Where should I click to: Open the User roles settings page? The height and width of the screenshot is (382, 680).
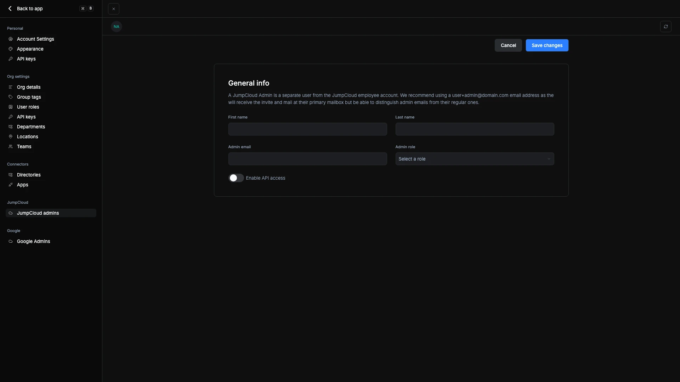click(x=28, y=107)
